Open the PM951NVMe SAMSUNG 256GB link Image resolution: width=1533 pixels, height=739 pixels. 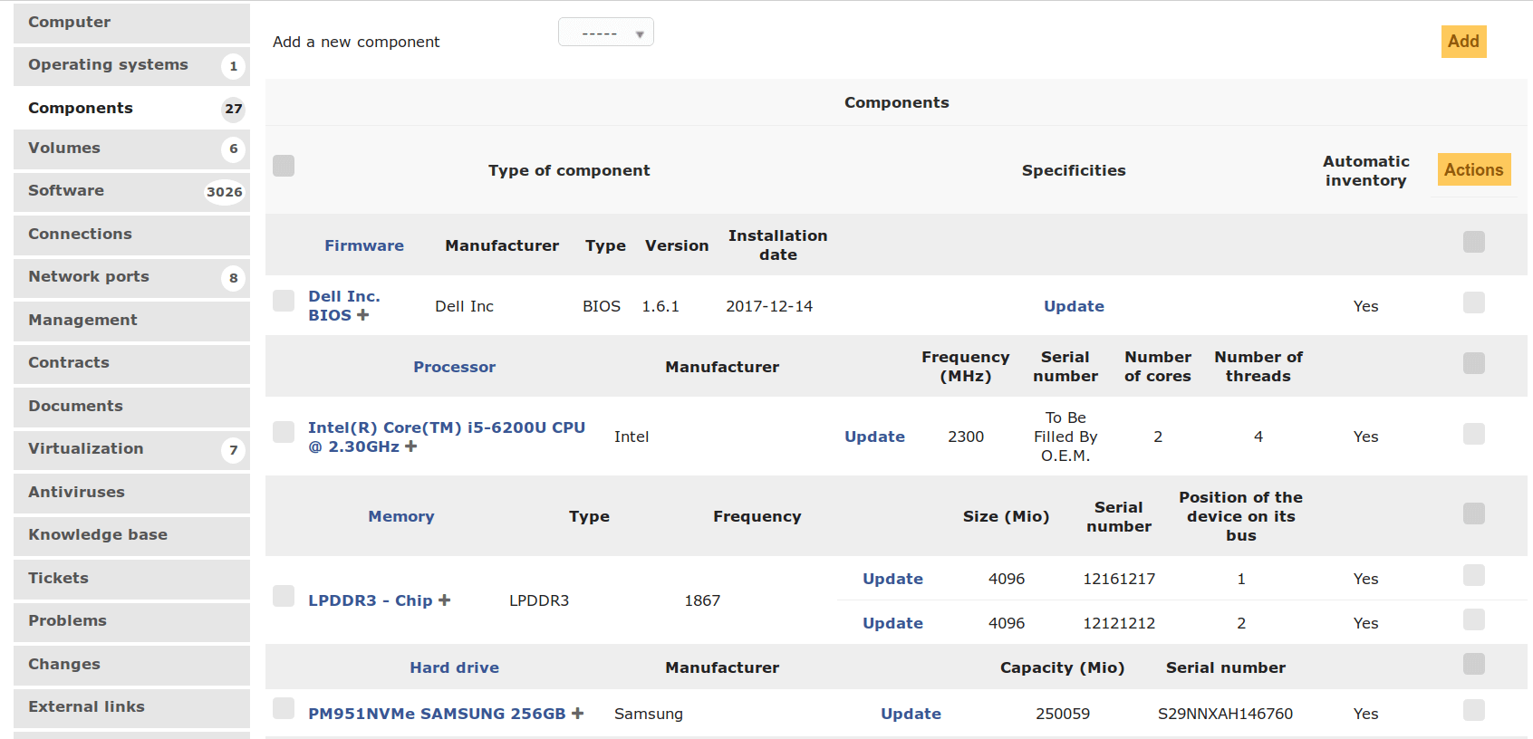click(x=437, y=714)
